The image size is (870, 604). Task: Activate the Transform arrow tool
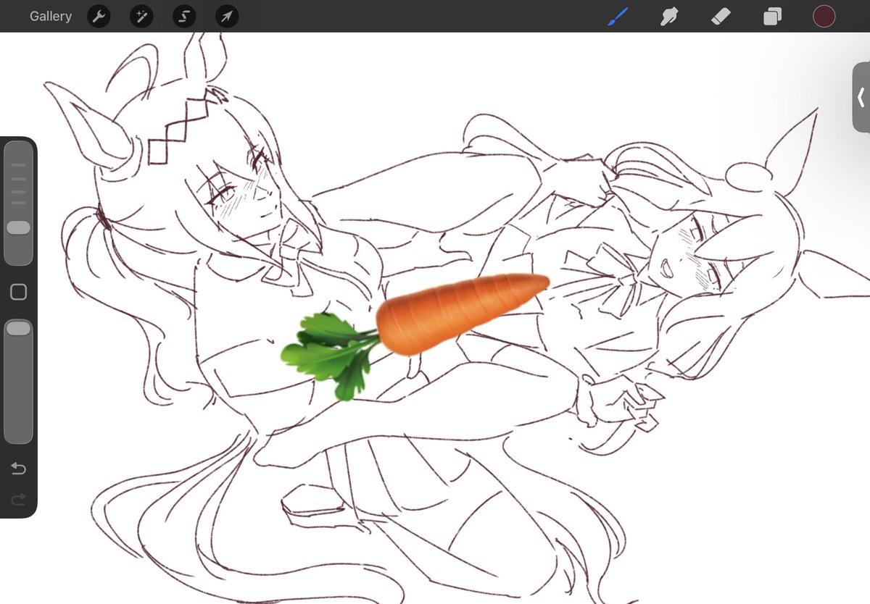coord(227,16)
